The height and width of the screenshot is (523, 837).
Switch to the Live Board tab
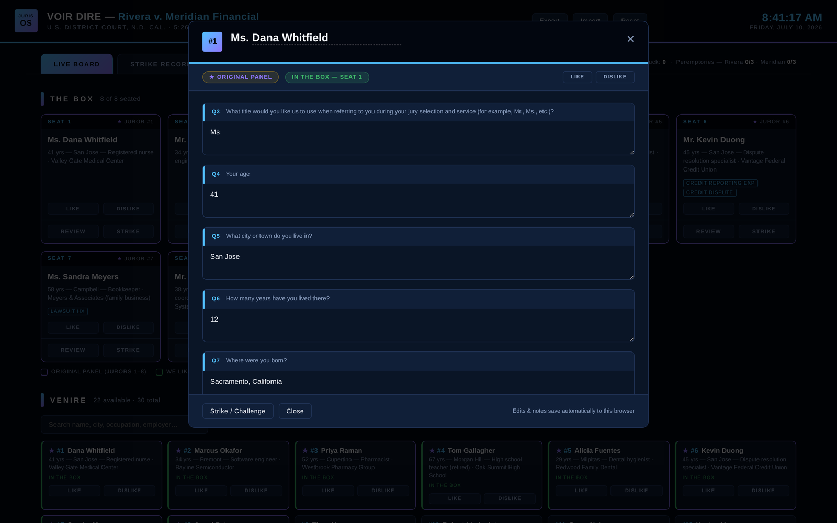click(77, 64)
